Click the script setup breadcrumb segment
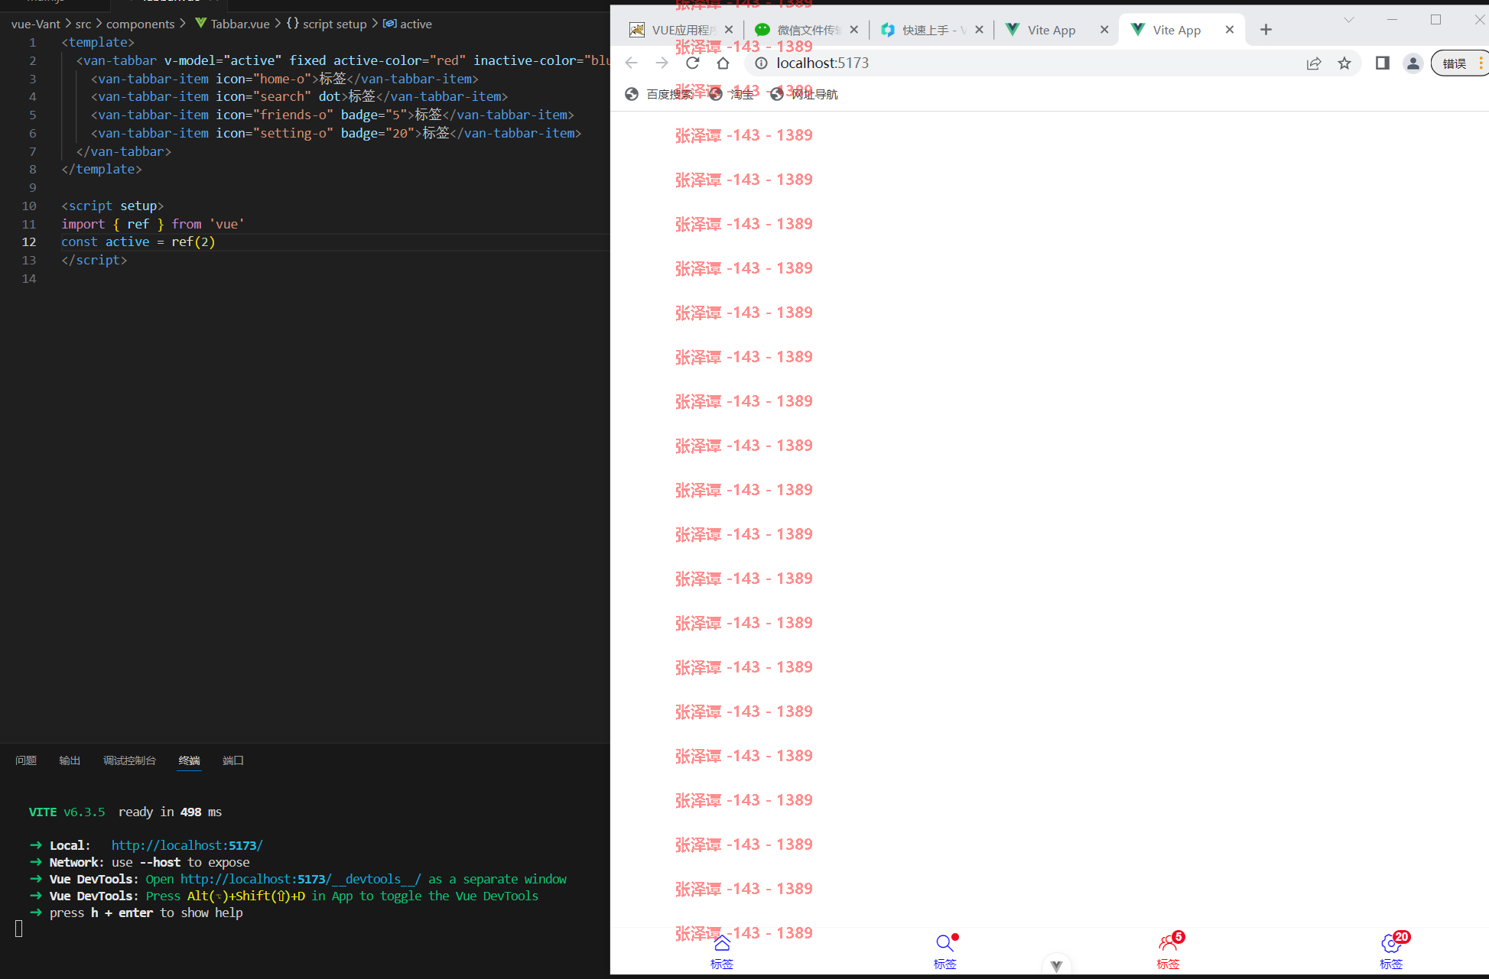 (327, 24)
